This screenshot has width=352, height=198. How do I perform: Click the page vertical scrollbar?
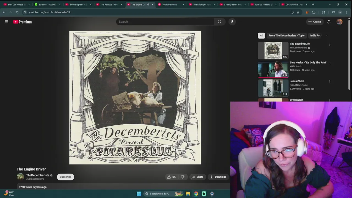pyautogui.click(x=350, y=55)
